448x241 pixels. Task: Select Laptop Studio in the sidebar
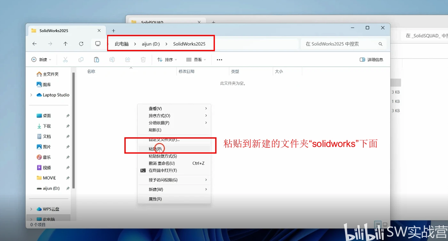tap(53, 95)
